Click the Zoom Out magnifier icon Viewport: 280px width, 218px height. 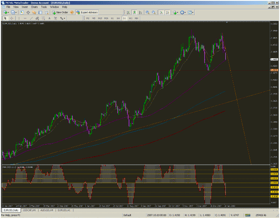pos(154,13)
